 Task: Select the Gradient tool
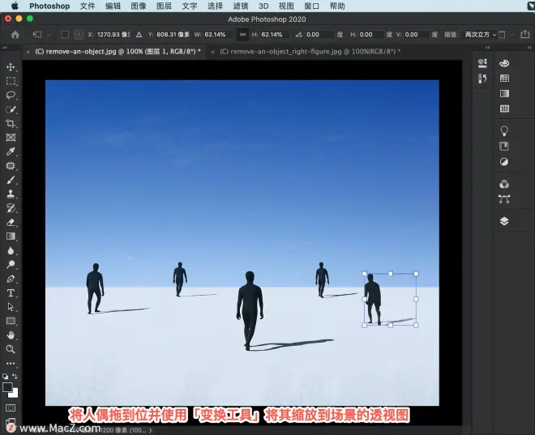tap(11, 237)
